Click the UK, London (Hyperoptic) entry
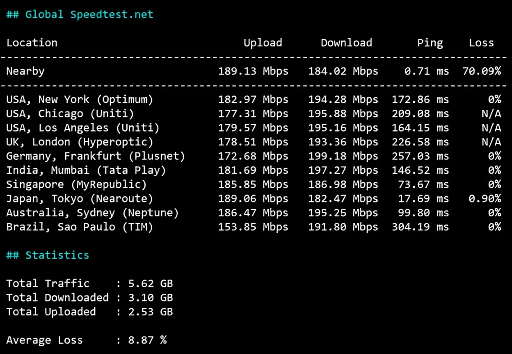The image size is (512, 354). [x=80, y=142]
